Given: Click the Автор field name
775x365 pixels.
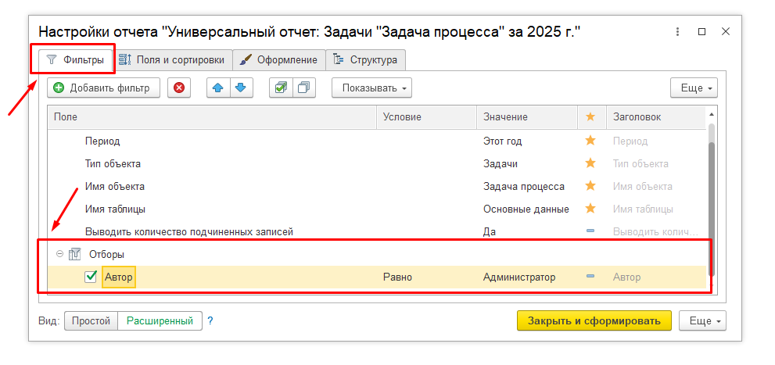Looking at the screenshot, I should pyautogui.click(x=119, y=277).
